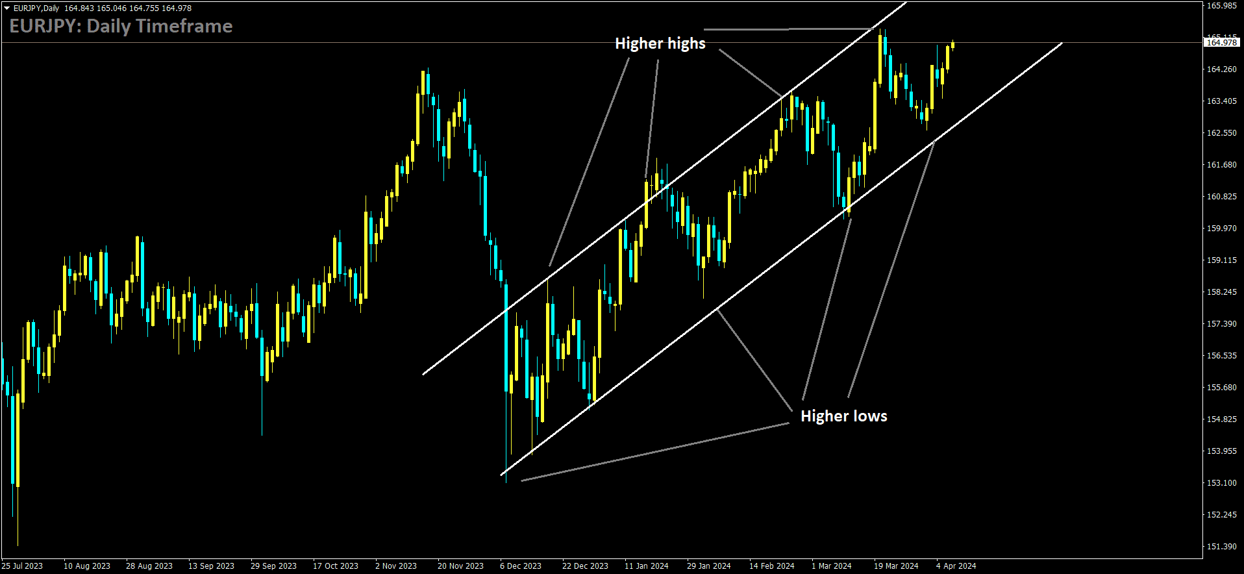The height and width of the screenshot is (574, 1244).
Task: Click the current price tag 164.978
Action: [1221, 42]
